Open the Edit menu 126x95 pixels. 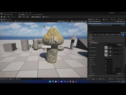pos(8,13)
